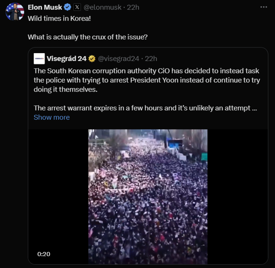The width and height of the screenshot is (275, 268).
Task: Click the X affiliation badge icon
Action: [77, 7]
